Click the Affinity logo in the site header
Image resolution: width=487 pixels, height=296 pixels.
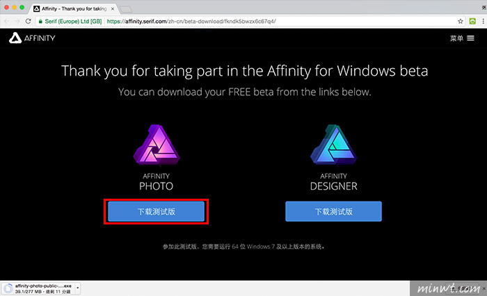[32, 38]
